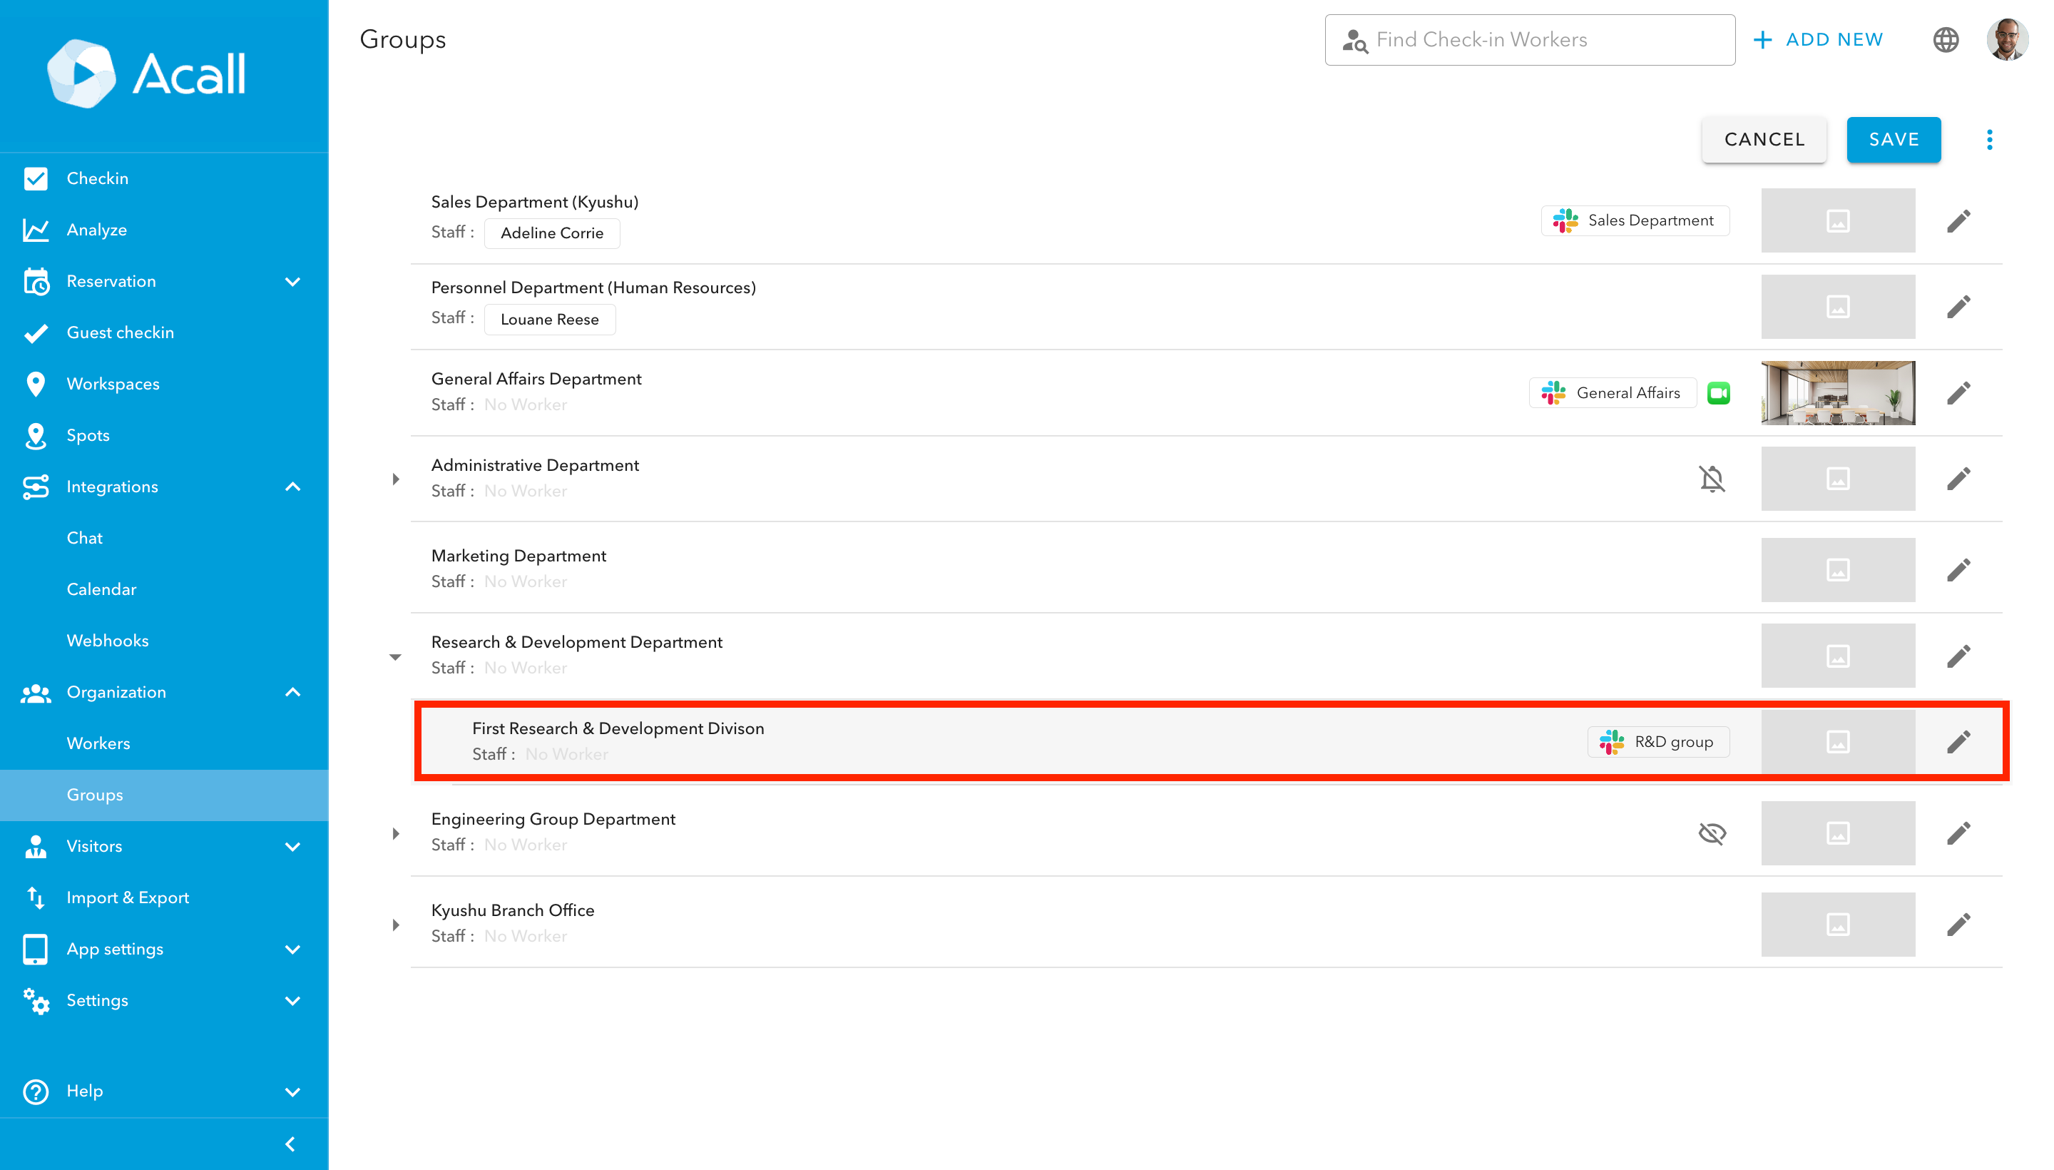
Task: Click General Affairs Department office photo thumbnail
Action: pyautogui.click(x=1837, y=393)
